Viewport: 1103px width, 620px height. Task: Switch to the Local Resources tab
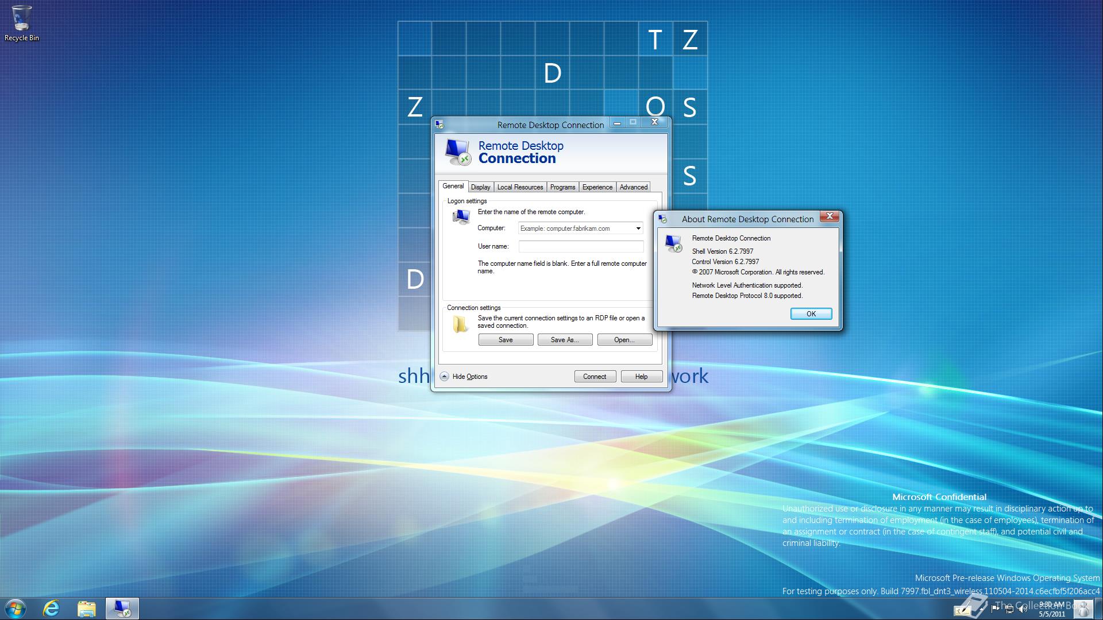coord(520,187)
